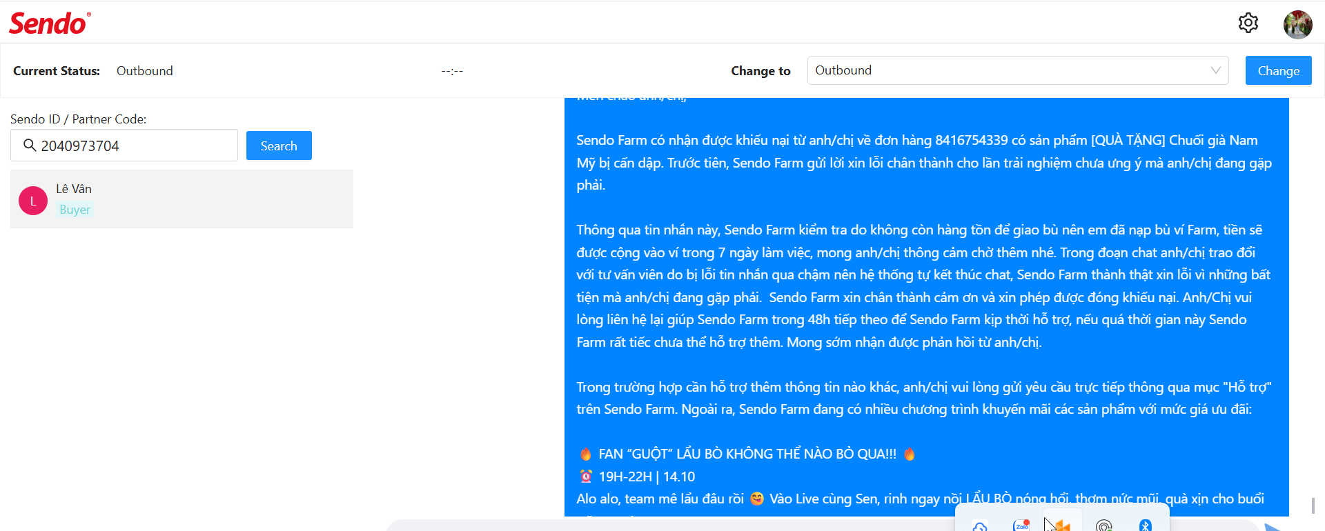The height and width of the screenshot is (531, 1325).
Task: Click the magnifier icon in the search field
Action: pyautogui.click(x=30, y=146)
